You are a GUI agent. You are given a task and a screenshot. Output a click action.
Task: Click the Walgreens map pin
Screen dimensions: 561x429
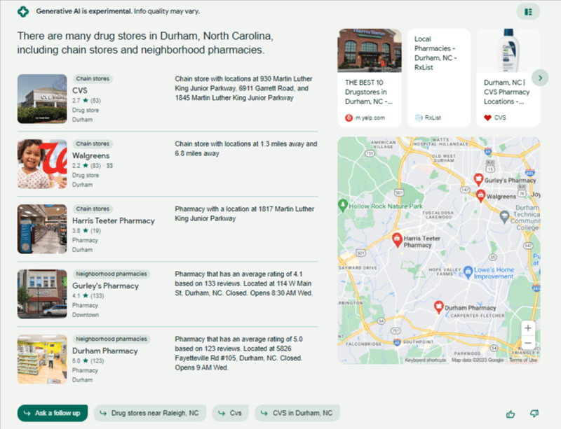[x=480, y=195]
